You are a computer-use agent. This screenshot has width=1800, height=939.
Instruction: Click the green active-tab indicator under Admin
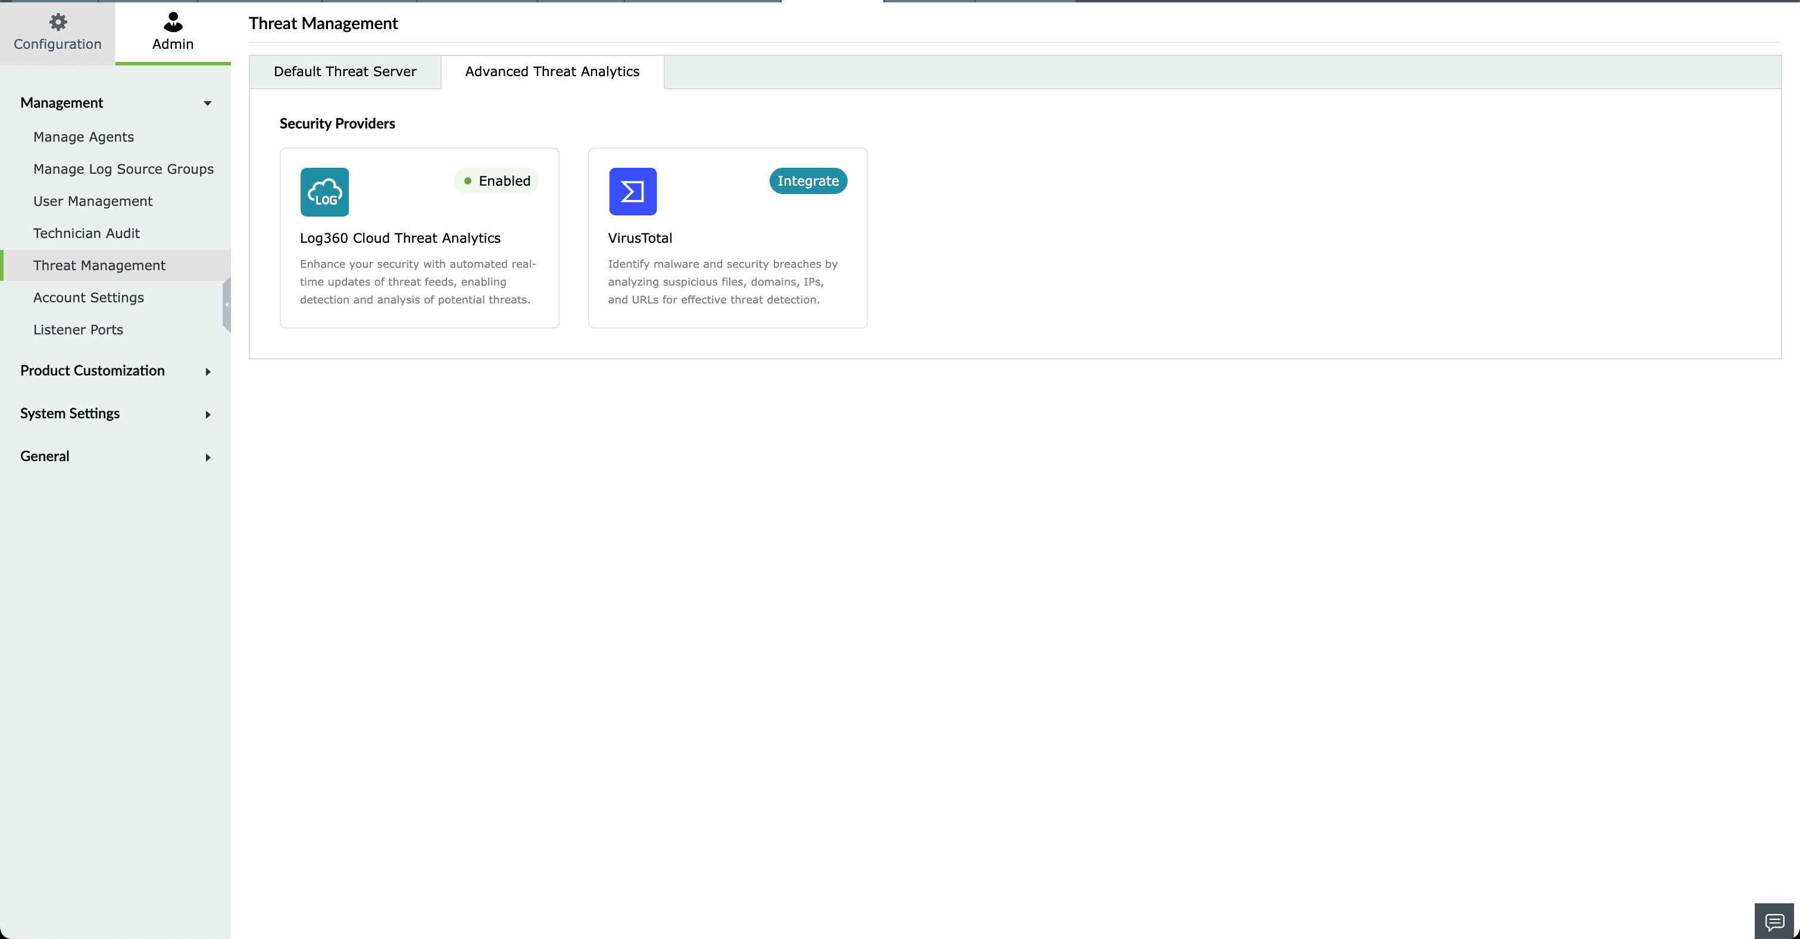coord(173,63)
